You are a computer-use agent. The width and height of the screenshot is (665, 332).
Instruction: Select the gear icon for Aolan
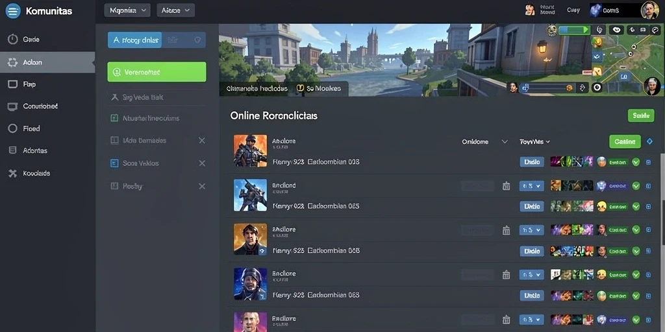point(13,62)
